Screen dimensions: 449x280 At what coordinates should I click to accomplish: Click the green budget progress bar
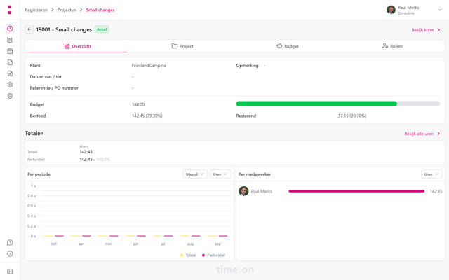pos(316,104)
